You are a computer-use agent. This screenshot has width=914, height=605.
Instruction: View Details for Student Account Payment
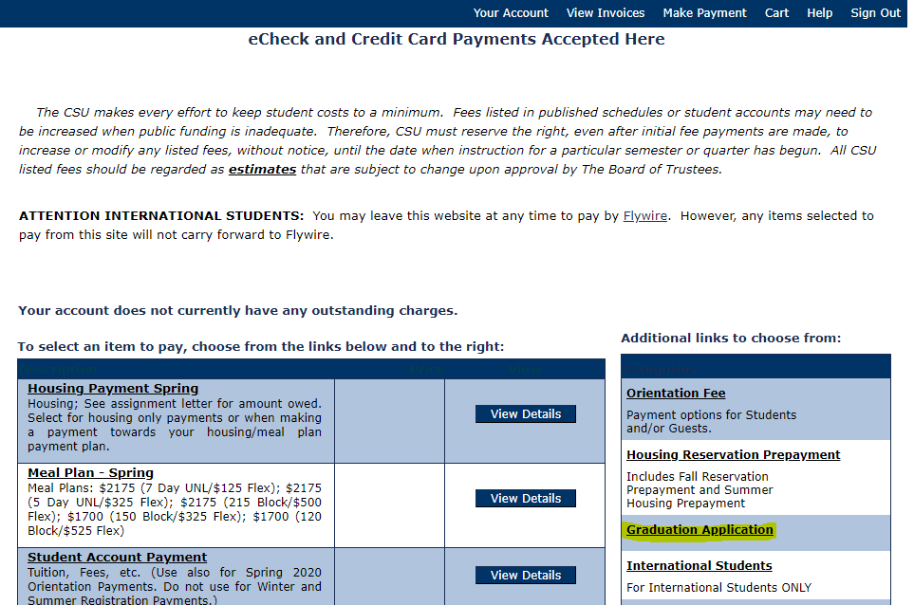(x=525, y=575)
